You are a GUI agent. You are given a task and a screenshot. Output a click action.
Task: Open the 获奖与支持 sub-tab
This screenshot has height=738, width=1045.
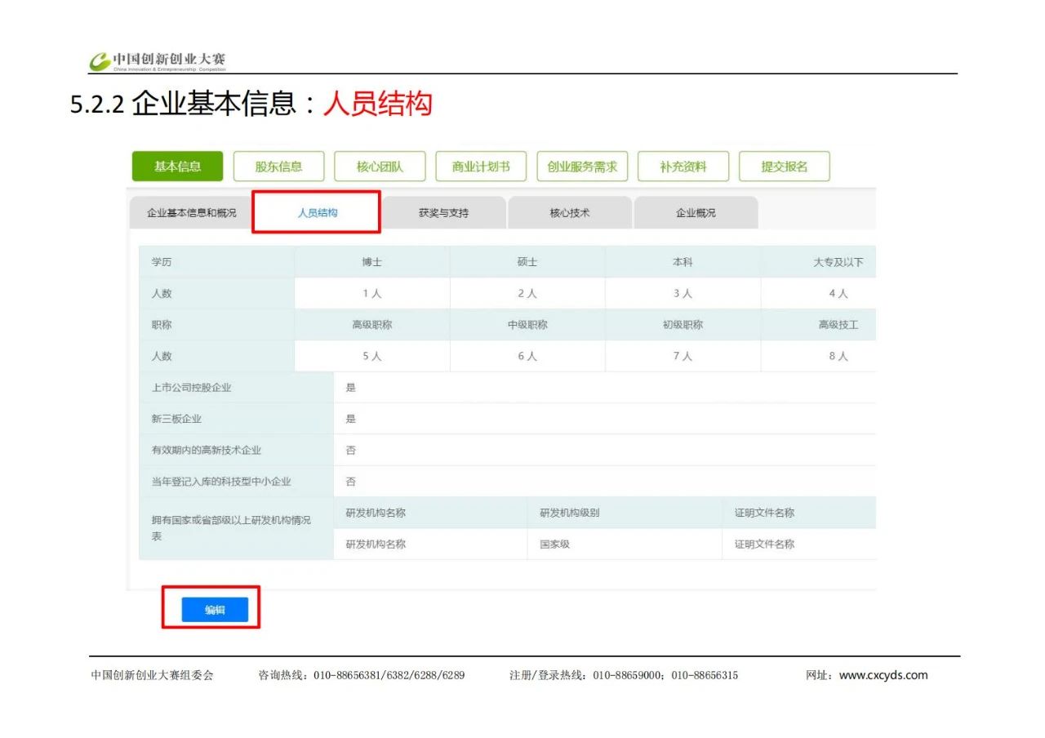(443, 213)
